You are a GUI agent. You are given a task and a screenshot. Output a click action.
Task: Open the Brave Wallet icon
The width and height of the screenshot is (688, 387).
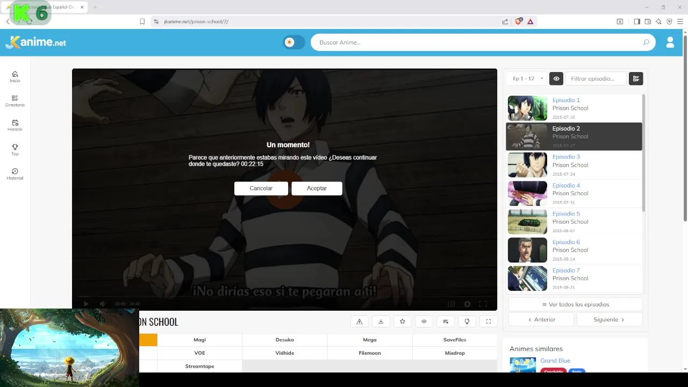pos(648,21)
